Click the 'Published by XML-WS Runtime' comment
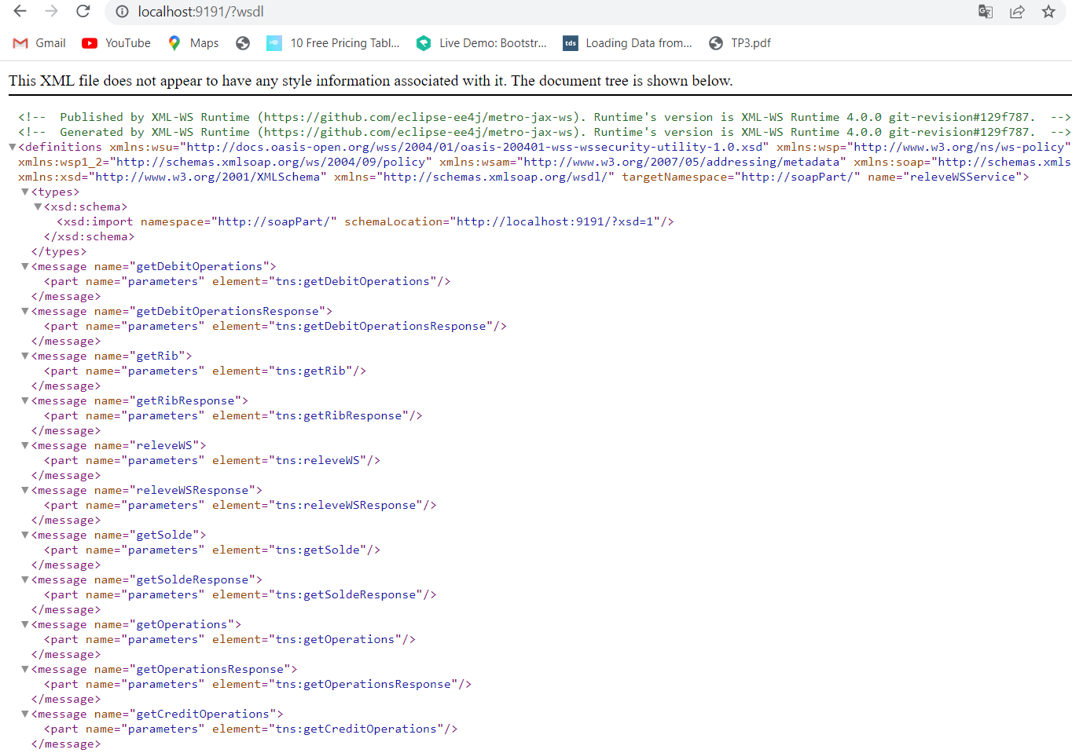The image size is (1072, 753). coord(544,117)
